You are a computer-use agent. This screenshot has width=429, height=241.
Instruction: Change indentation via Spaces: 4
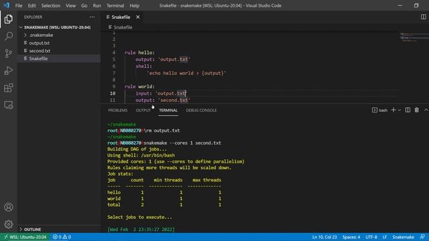tap(351, 237)
